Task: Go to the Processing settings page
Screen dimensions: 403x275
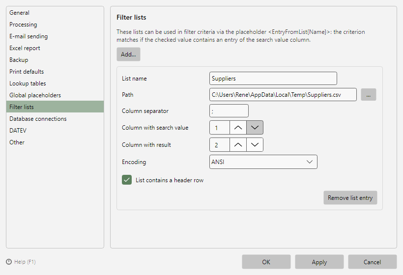Action: click(55, 25)
